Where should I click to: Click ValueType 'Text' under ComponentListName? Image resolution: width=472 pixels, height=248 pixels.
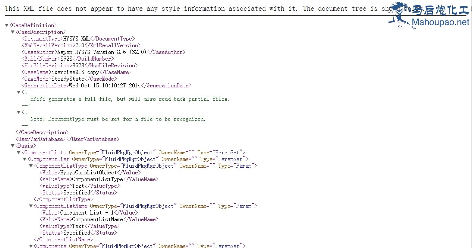pos(80,226)
